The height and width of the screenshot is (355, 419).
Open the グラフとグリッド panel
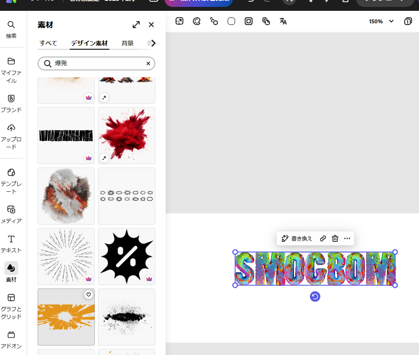point(11,307)
